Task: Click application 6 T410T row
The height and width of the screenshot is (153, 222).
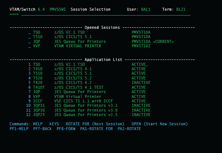Action: point(87,87)
